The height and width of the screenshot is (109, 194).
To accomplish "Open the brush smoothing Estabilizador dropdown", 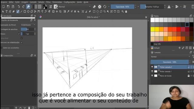I will (x=28, y=25).
